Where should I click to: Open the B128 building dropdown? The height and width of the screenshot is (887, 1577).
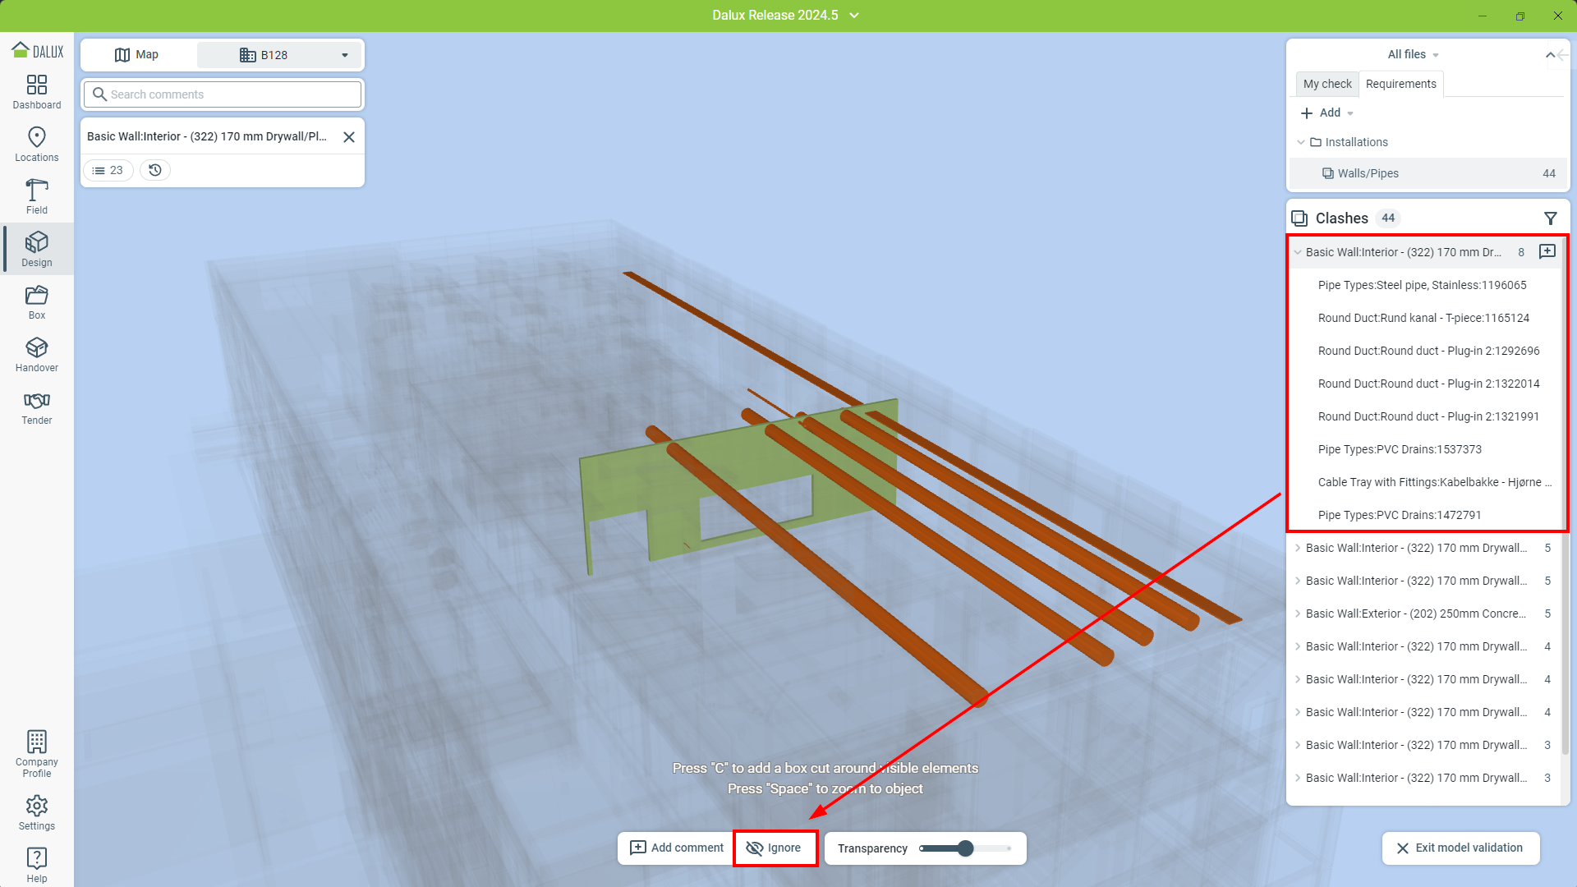coord(279,55)
